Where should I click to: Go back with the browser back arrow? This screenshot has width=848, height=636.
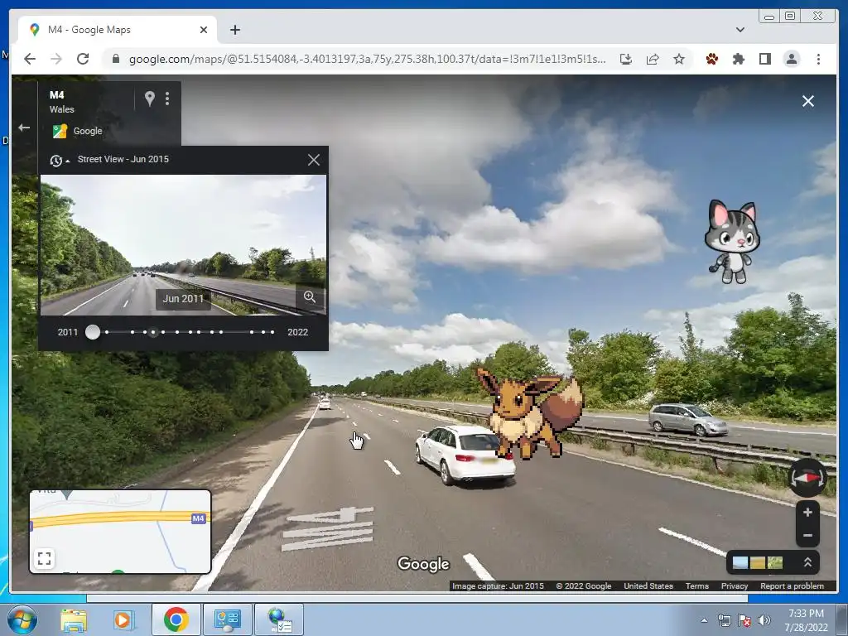coord(30,59)
